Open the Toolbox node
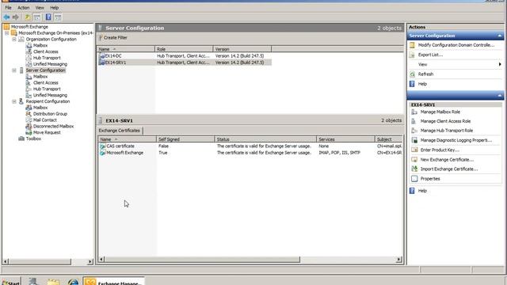This screenshot has width=507, height=285. coord(33,139)
